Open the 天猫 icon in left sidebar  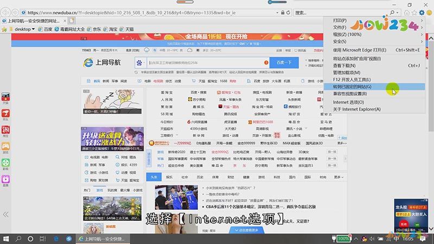(5, 97)
